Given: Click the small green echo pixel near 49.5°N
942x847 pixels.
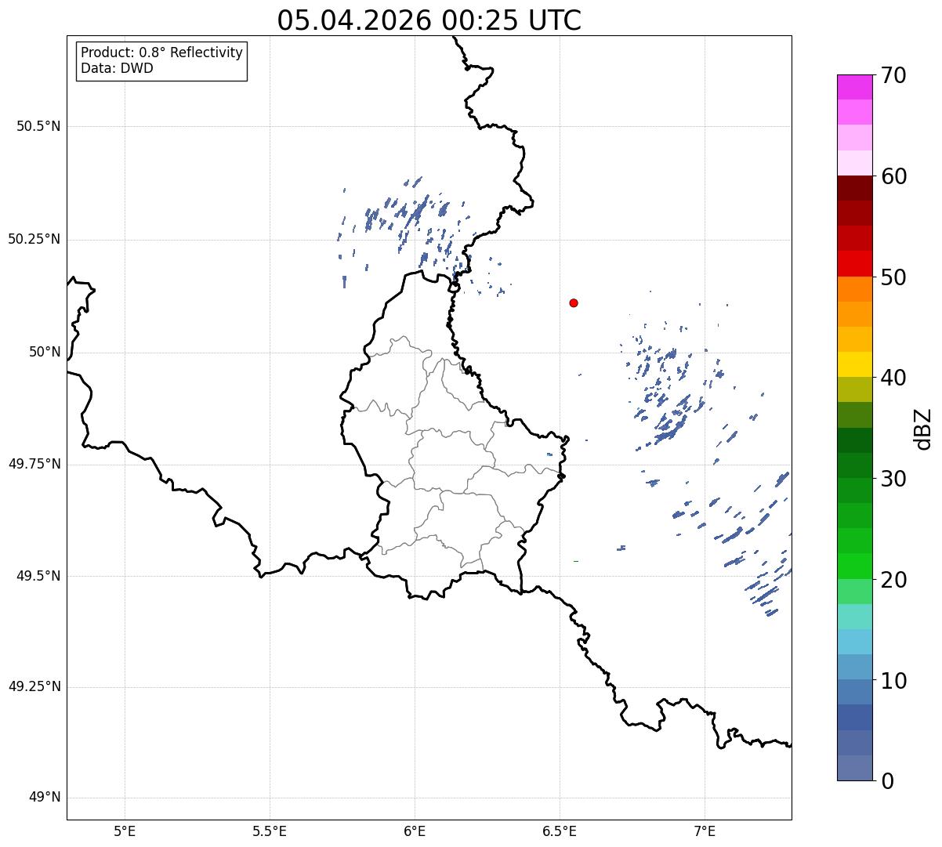Looking at the screenshot, I should [576, 561].
